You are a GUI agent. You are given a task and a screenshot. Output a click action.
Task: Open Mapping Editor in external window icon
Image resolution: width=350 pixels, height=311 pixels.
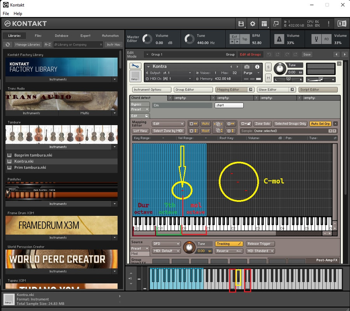point(251,89)
